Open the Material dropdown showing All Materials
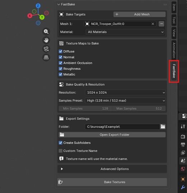This screenshot has height=193, width=187. point(125,32)
